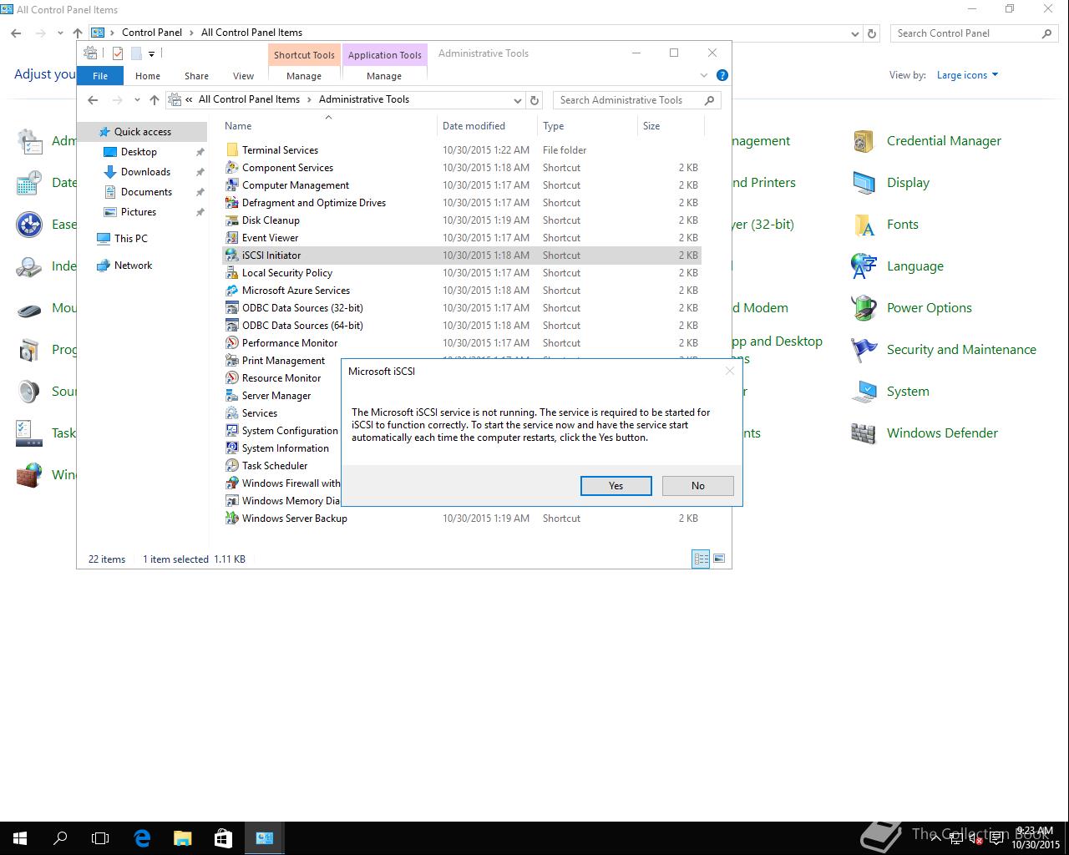This screenshot has height=855, width=1069.
Task: Select the Terminal Services folder icon
Action: (x=232, y=150)
